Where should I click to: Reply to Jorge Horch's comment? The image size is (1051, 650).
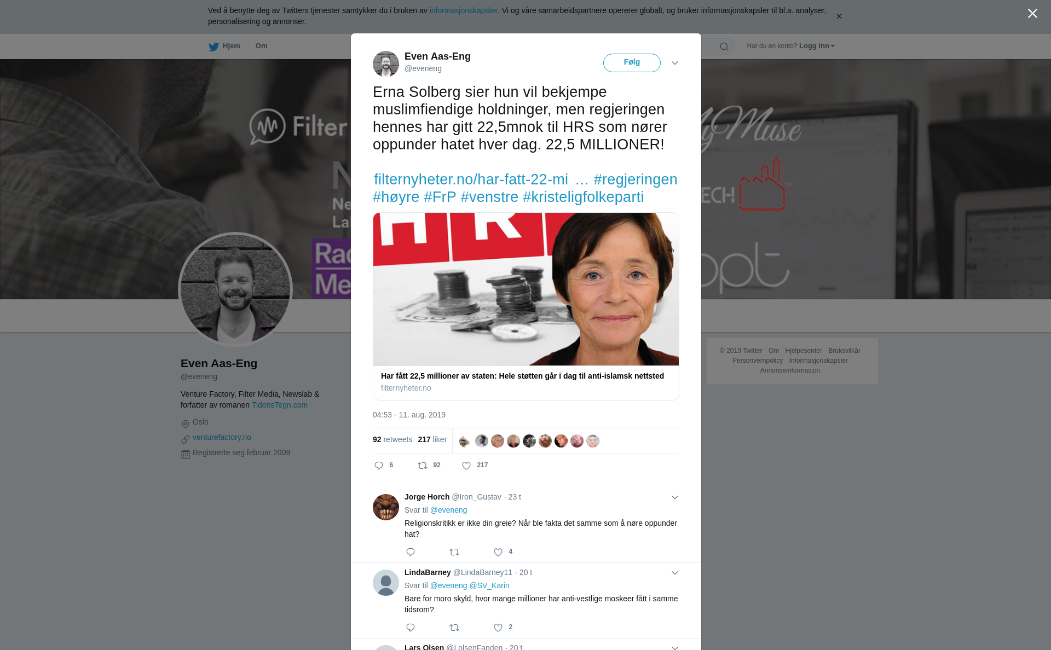pos(411,552)
